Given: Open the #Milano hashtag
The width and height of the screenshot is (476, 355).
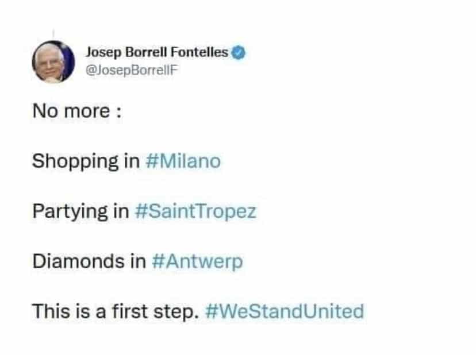Looking at the screenshot, I should point(183,161).
